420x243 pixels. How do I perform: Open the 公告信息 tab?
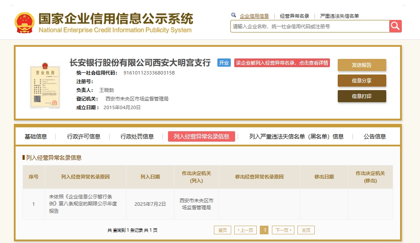pos(375,136)
